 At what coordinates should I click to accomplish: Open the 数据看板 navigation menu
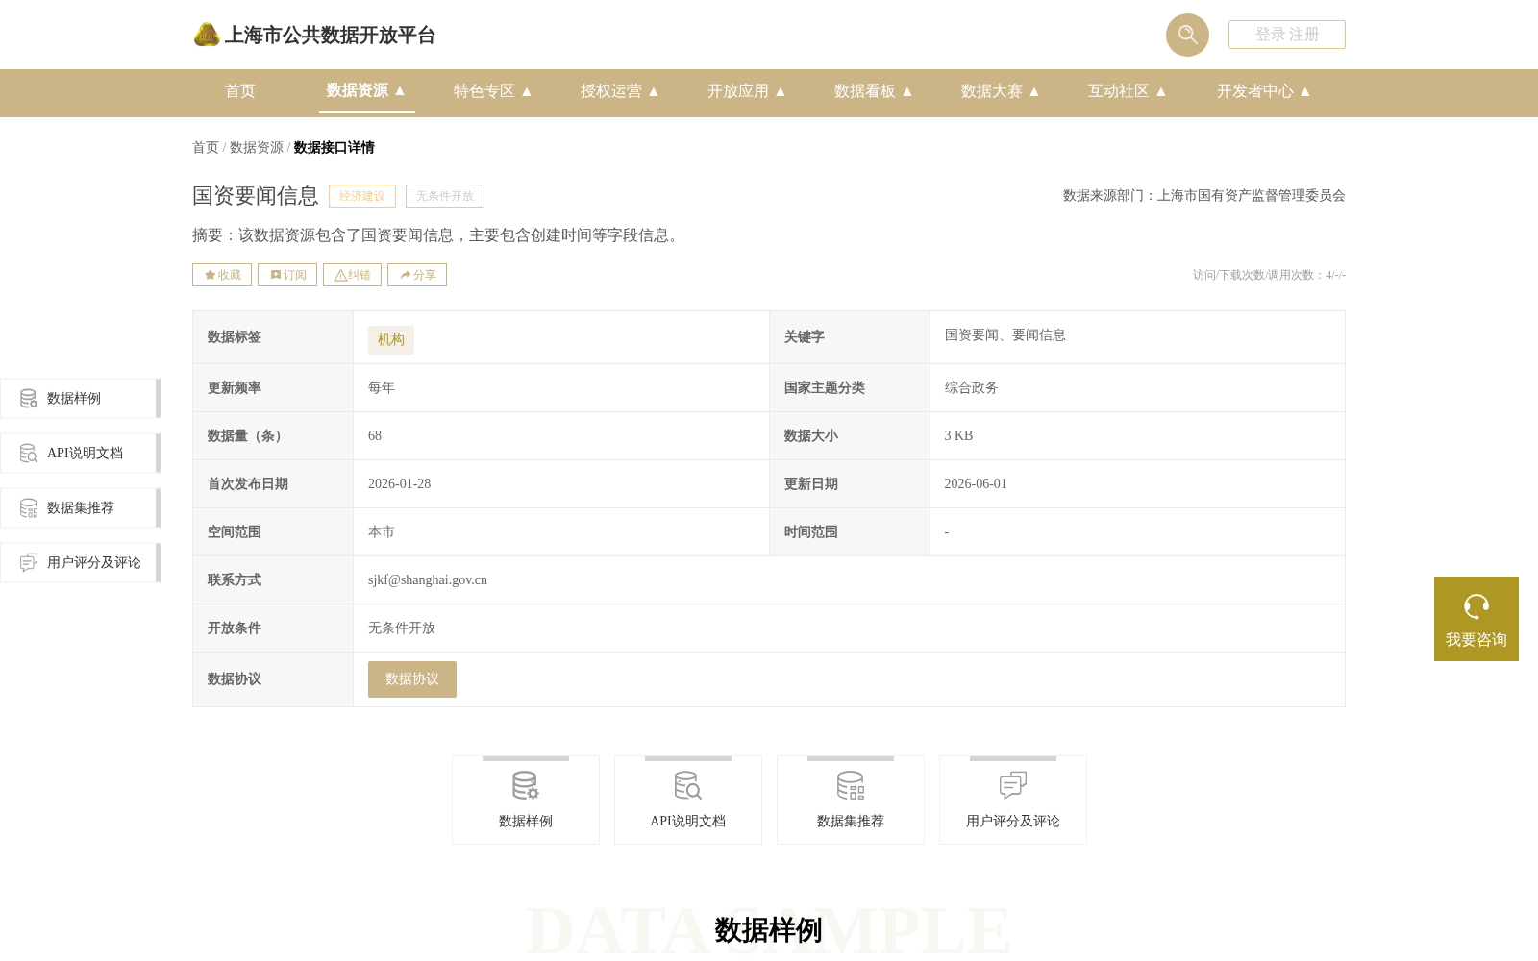pos(874,91)
